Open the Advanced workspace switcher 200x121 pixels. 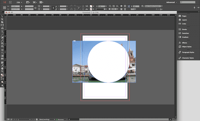[x=171, y=2]
